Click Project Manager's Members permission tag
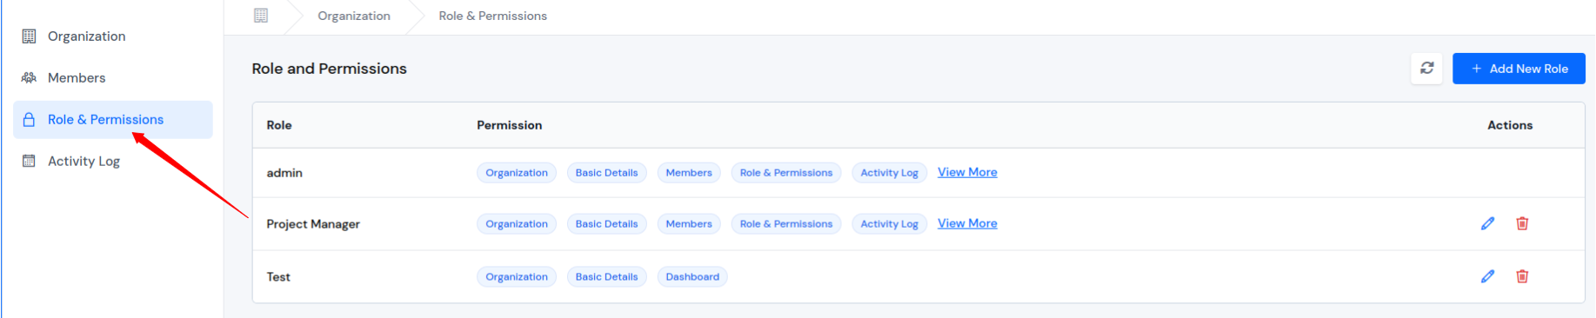Image resolution: width=1596 pixels, height=318 pixels. [x=689, y=223]
